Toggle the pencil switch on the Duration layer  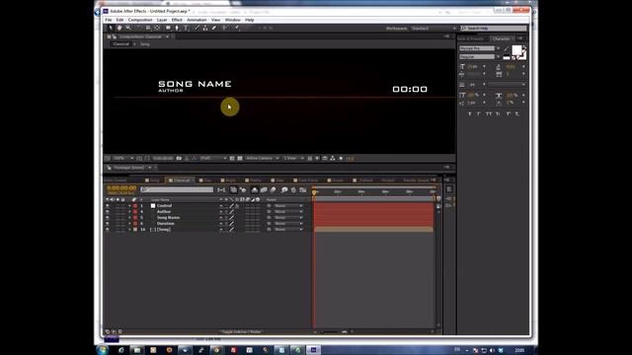click(231, 224)
